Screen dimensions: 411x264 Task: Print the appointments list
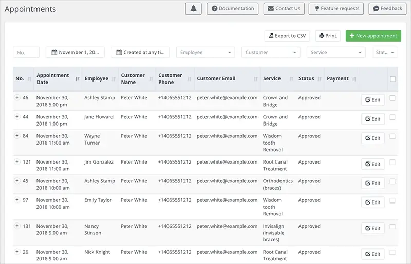(328, 36)
